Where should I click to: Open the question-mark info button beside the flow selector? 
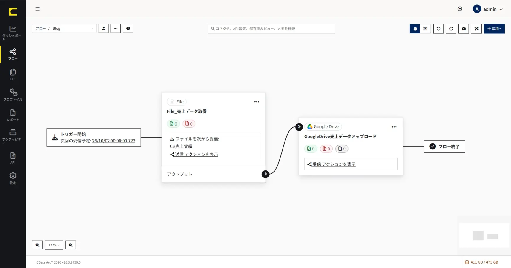click(x=128, y=29)
